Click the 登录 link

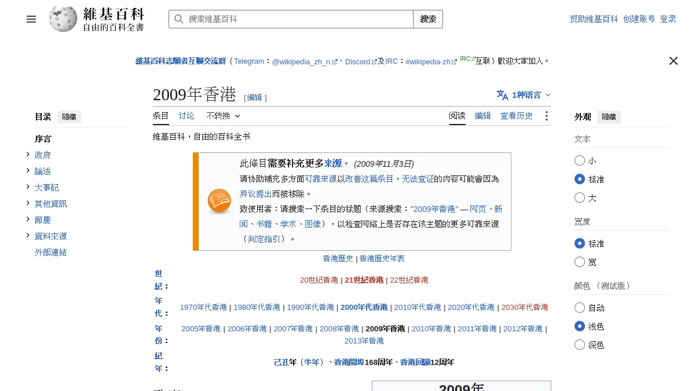pyautogui.click(x=668, y=19)
